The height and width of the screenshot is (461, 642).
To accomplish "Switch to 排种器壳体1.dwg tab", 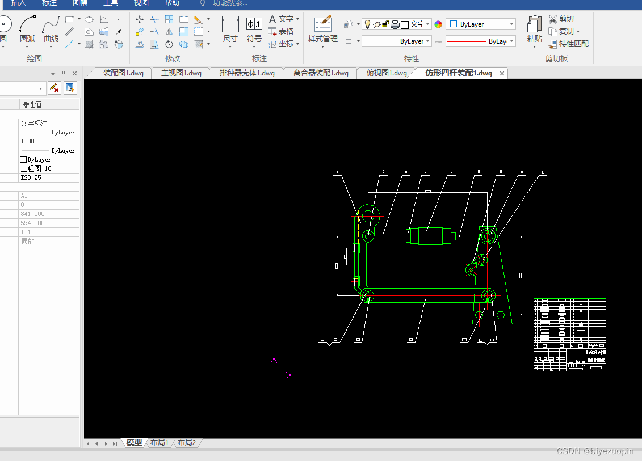I will 247,73.
